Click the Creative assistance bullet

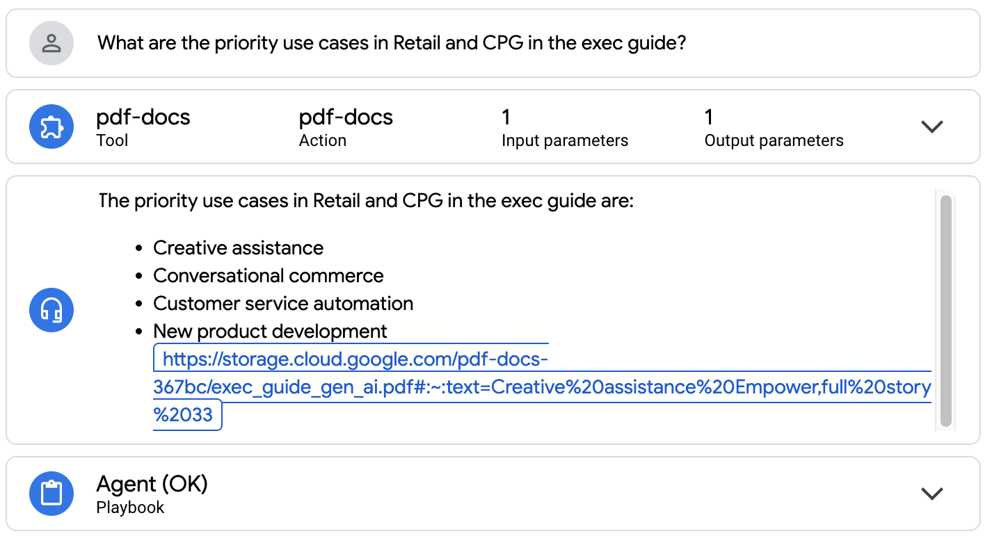pyautogui.click(x=238, y=248)
